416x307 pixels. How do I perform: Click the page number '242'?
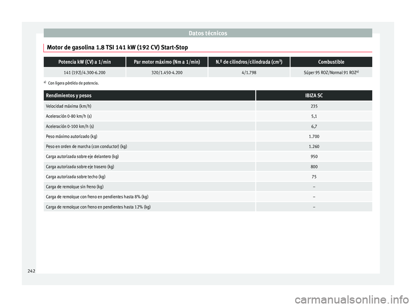tap(31, 271)
